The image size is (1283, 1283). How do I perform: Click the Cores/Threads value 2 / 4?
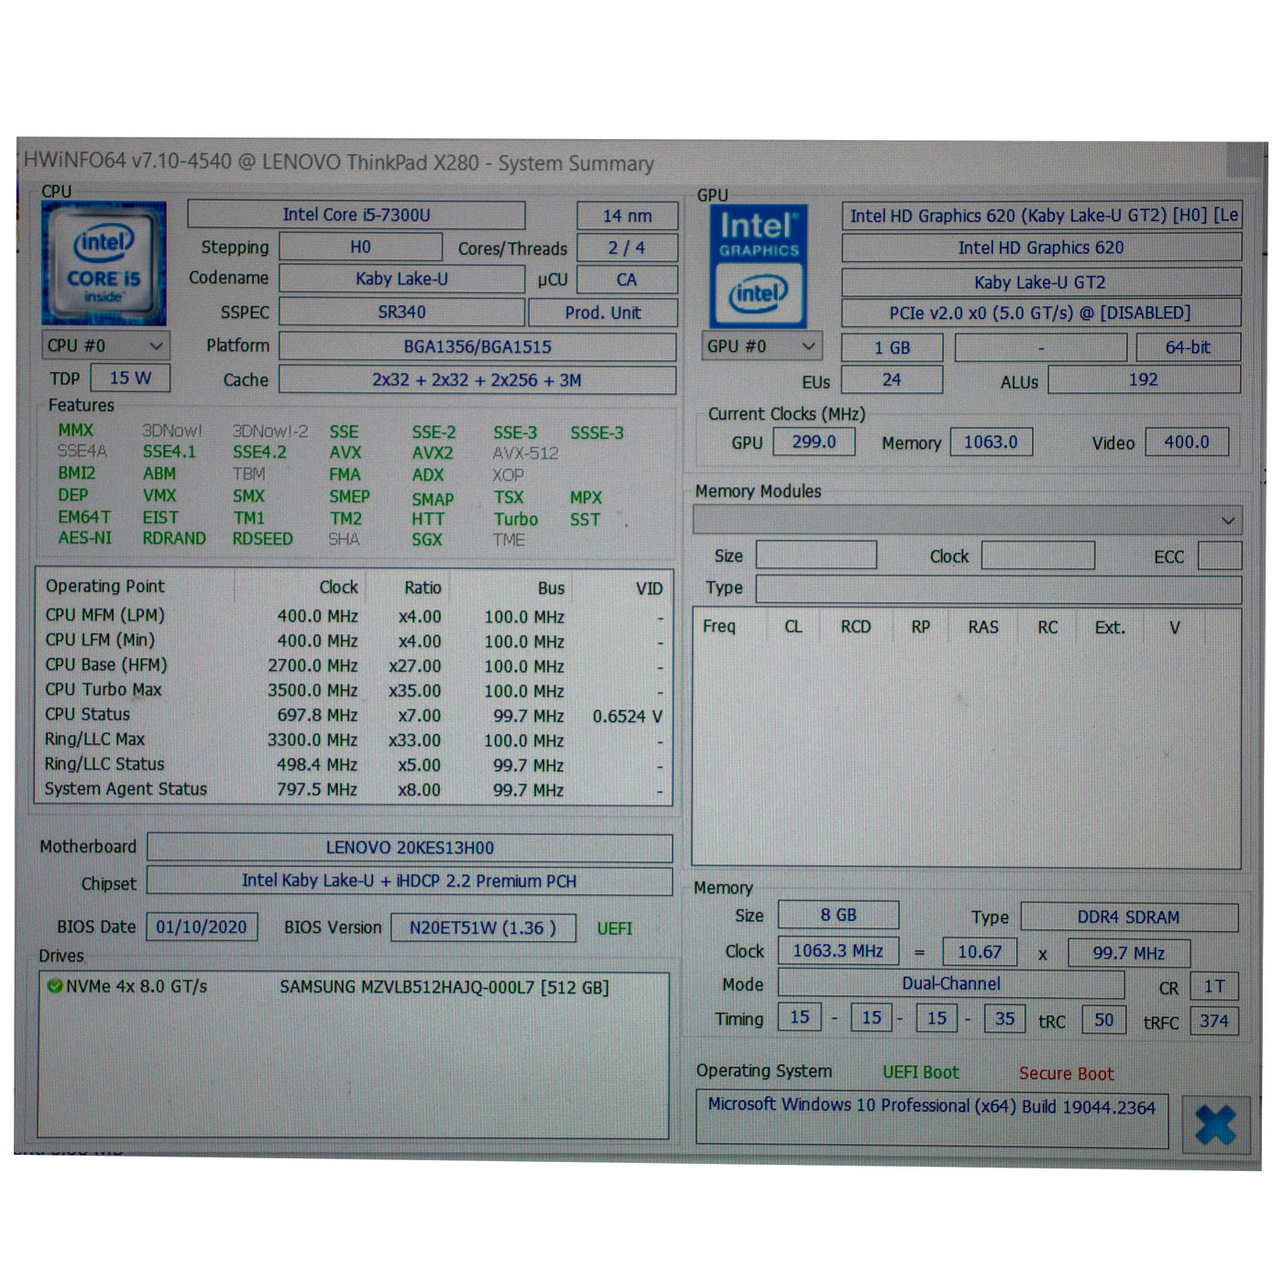tap(627, 247)
